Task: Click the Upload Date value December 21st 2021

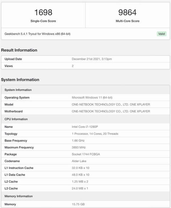Action: [92, 59]
